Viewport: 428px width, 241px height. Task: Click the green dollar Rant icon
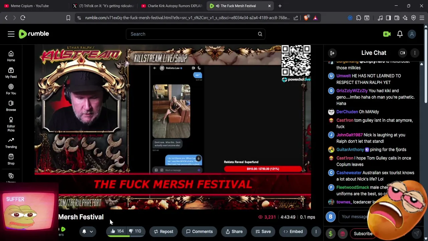point(330,234)
